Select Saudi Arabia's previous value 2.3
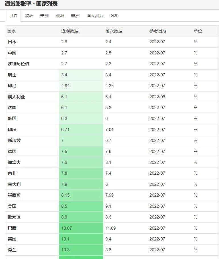Image resolution: width=219 pixels, height=259 pixels. point(108,64)
